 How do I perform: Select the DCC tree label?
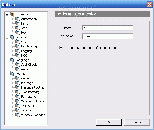point(24,55)
